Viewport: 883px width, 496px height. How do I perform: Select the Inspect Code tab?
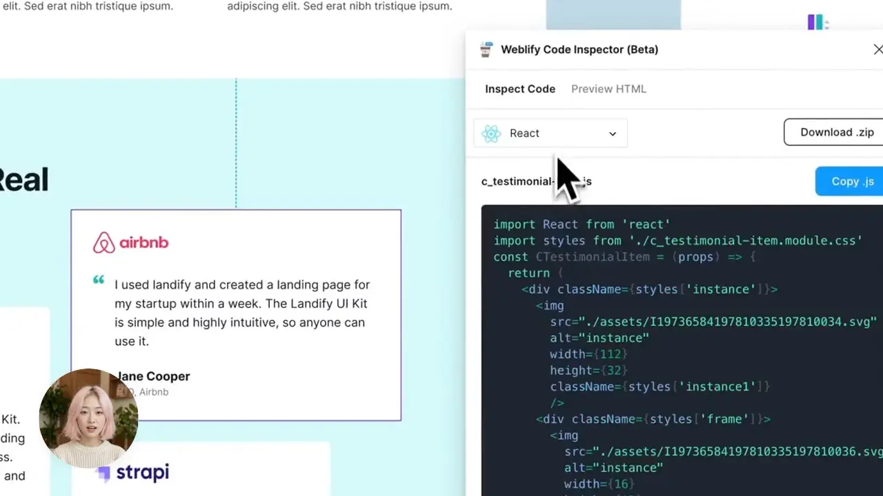tap(519, 89)
